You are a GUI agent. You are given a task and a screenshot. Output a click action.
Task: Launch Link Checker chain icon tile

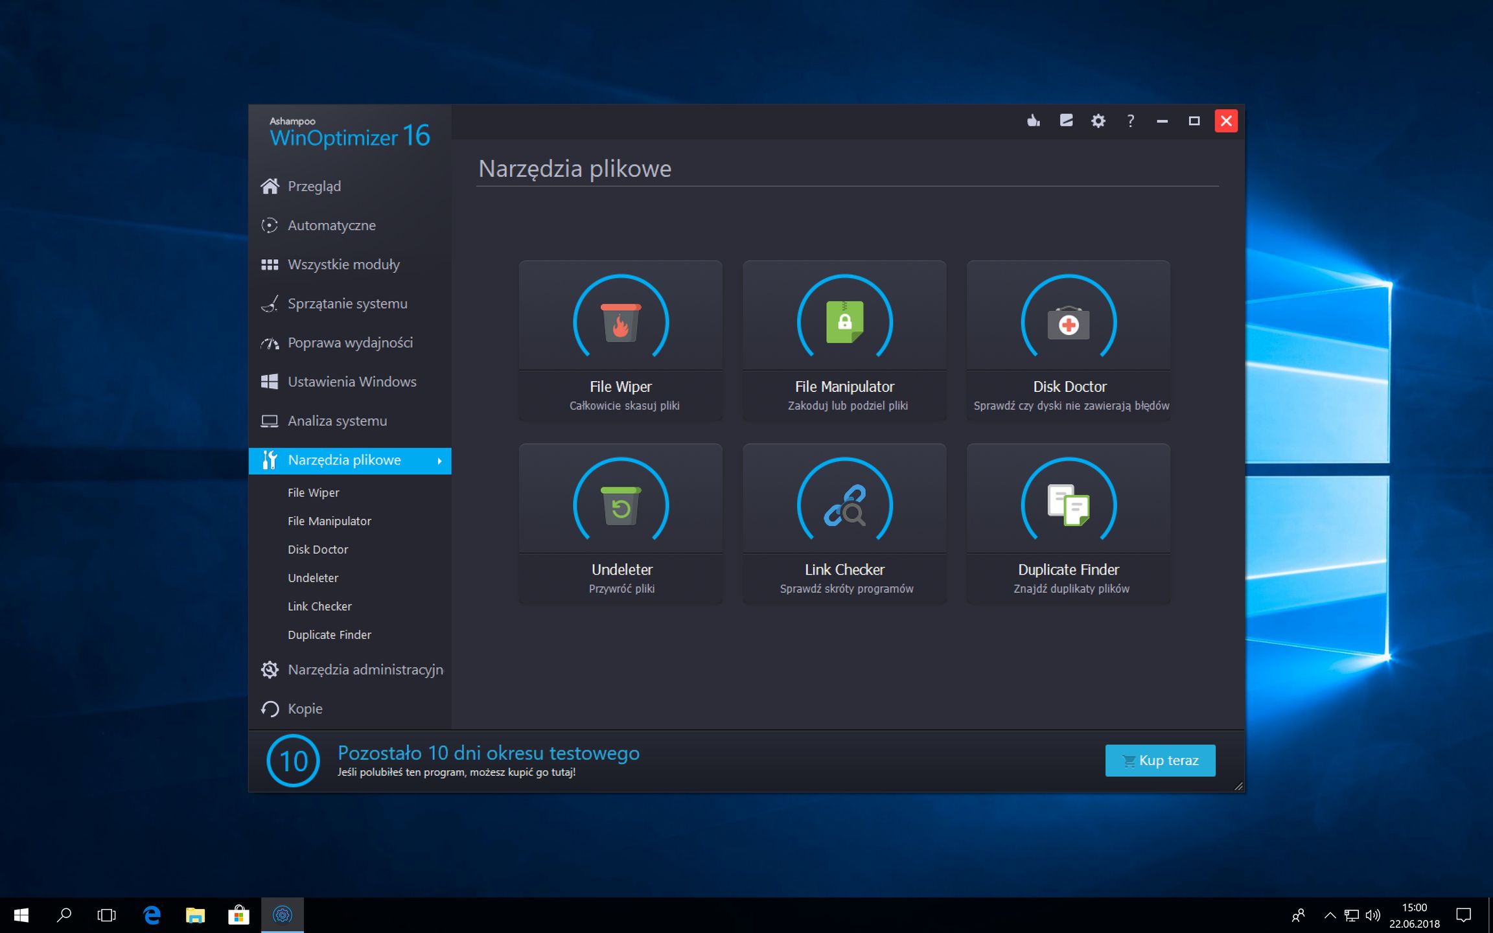pyautogui.click(x=844, y=505)
